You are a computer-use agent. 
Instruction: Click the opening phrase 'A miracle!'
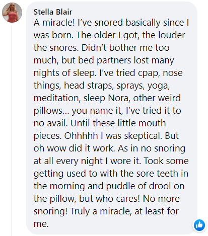click(x=54, y=23)
